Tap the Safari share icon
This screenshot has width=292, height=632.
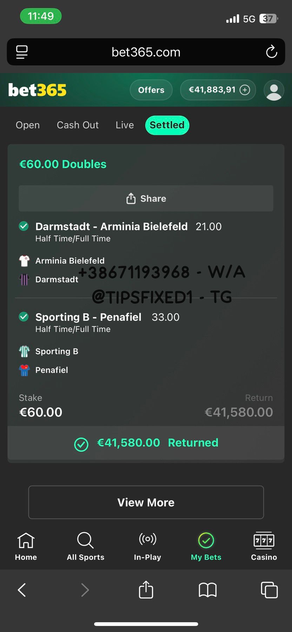pyautogui.click(x=146, y=590)
